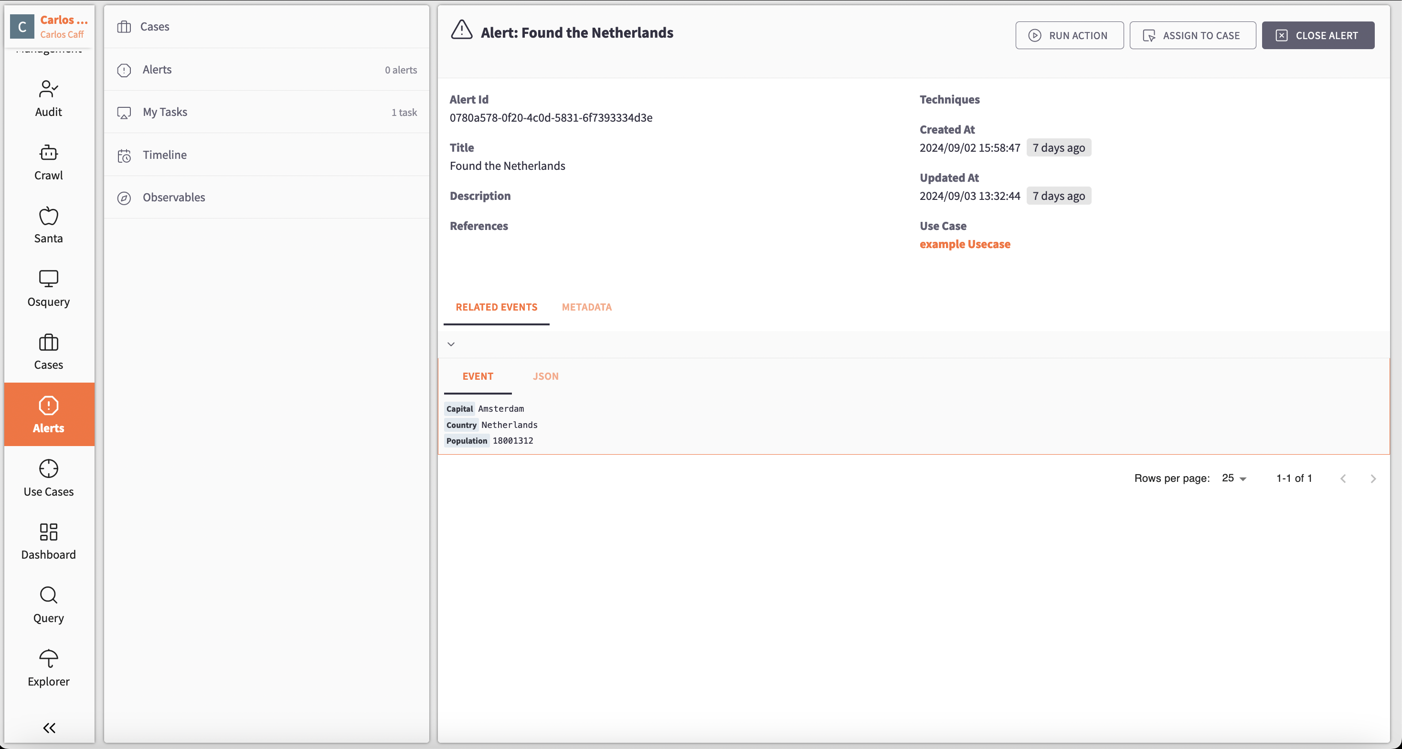Click the play icon on Run Action
Viewport: 1402px width, 749px height.
[x=1035, y=36]
